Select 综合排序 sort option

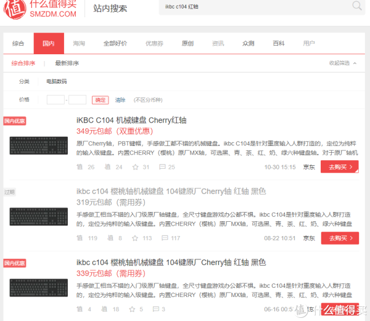pos(23,63)
